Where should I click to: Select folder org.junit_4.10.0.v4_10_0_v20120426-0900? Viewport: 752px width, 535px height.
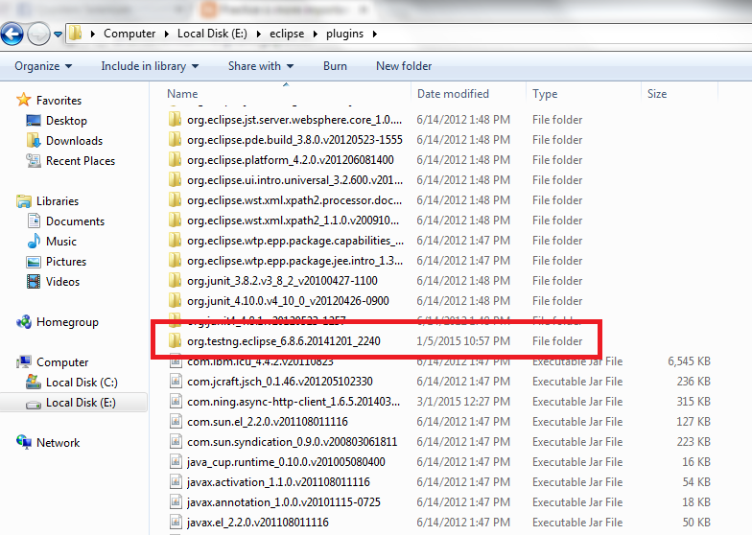[x=288, y=301]
